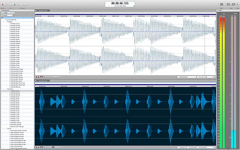Image resolution: width=240 pixels, height=150 pixels.
Task: Click the cyan RMS meter bar on the right
Action: [235, 139]
